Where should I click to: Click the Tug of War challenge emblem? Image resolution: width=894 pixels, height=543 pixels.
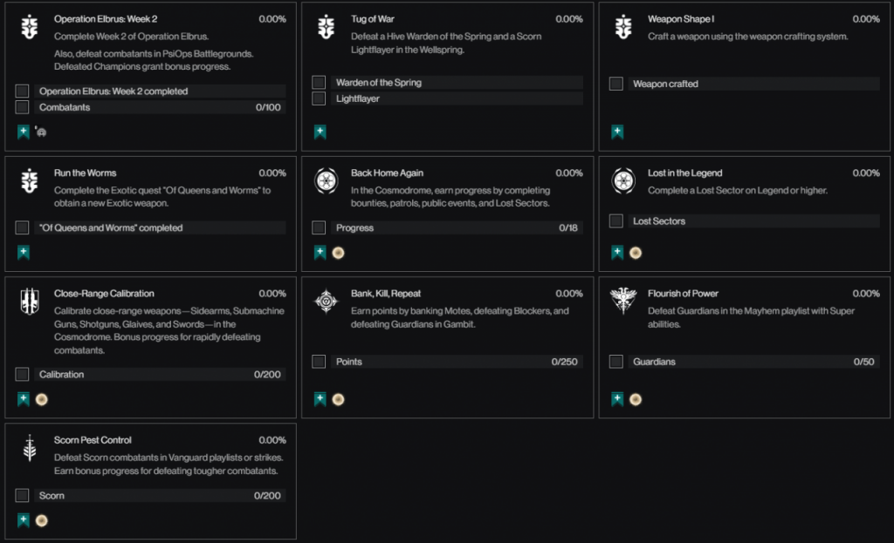click(x=326, y=28)
